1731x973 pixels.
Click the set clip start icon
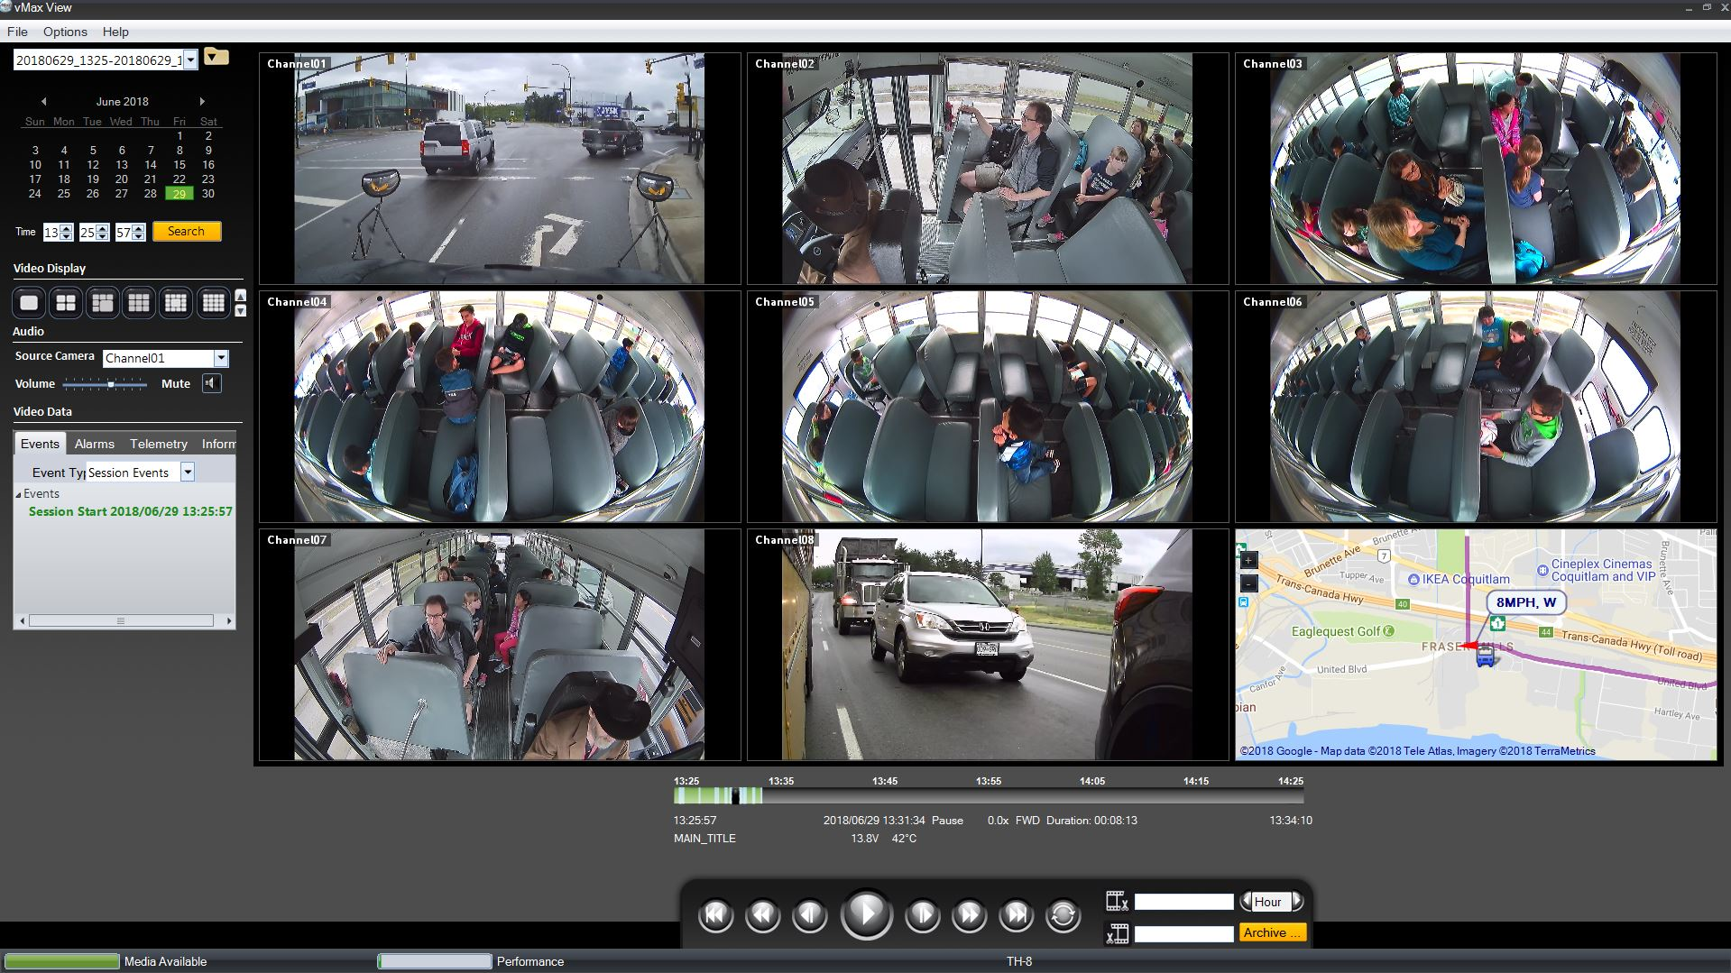[1117, 901]
